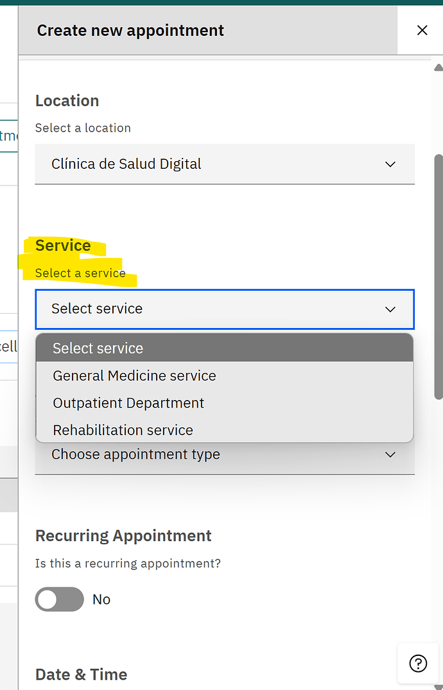443x690 pixels.
Task: Expand the Choose appointment type dropdown
Action: click(x=225, y=458)
